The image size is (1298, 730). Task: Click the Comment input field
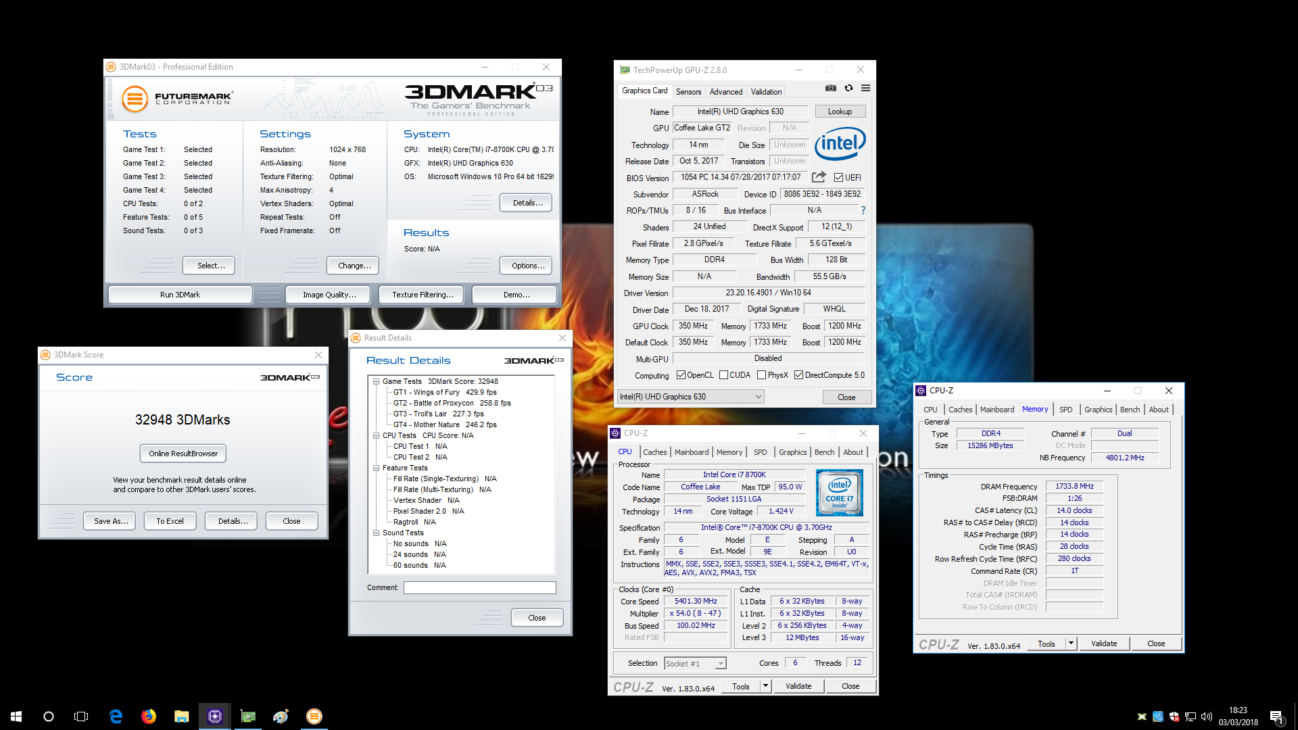(479, 588)
